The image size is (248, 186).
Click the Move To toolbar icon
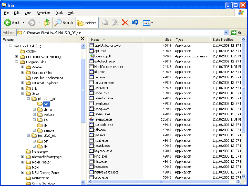point(105,23)
